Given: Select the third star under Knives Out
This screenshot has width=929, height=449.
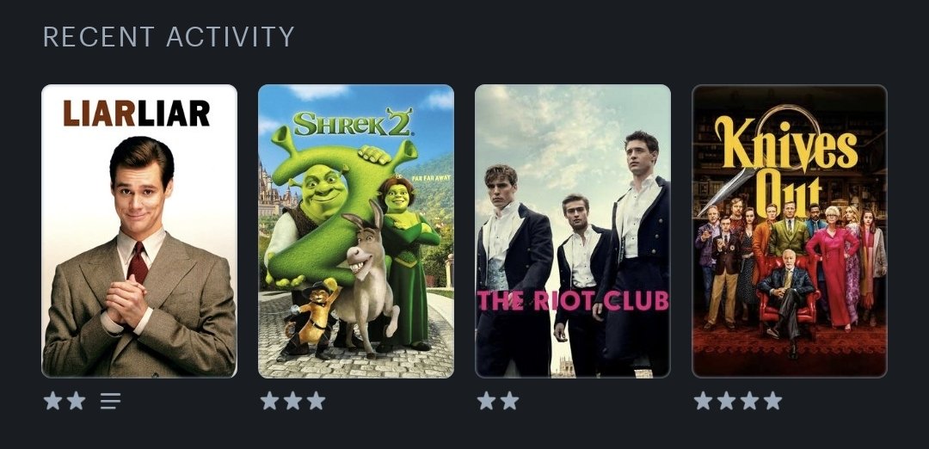Looking at the screenshot, I should pos(749,401).
